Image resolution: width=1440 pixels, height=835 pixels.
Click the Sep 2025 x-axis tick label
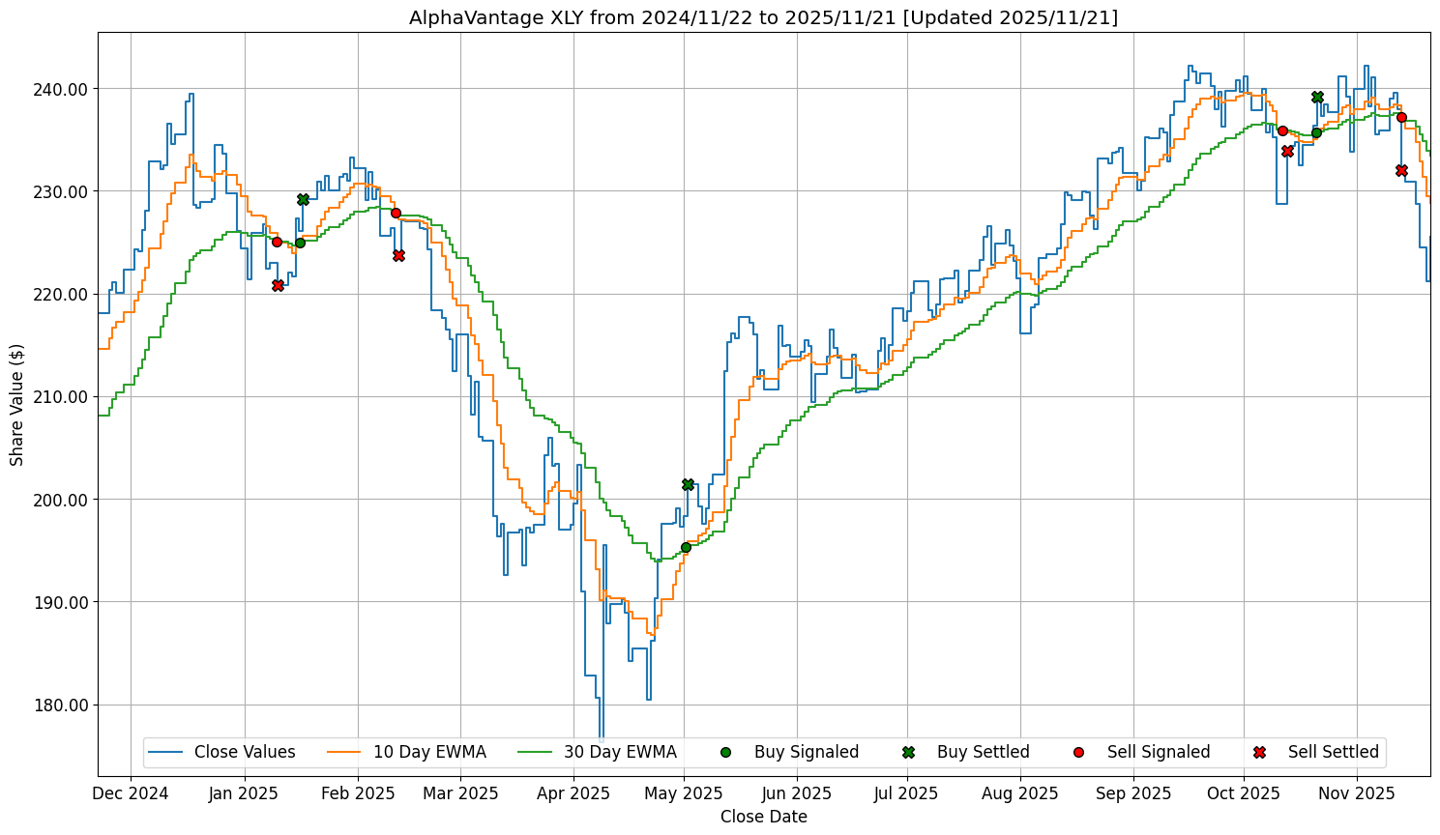[x=1133, y=793]
